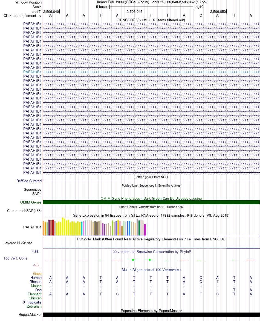Click the 2,506,050 ruler position
The image size is (260, 321).
tap(218, 12)
